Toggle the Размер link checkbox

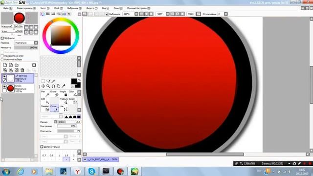(x=55, y=122)
